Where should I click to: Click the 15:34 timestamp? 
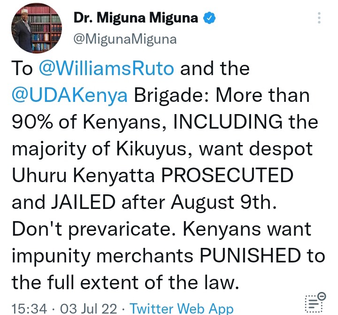point(29,308)
